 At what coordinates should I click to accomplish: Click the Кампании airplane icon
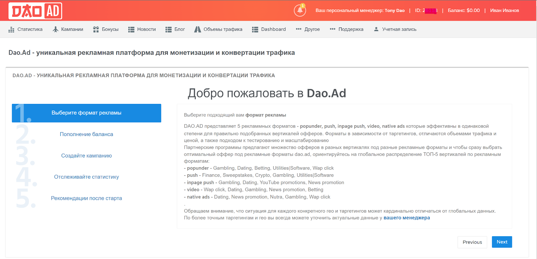(x=55, y=29)
